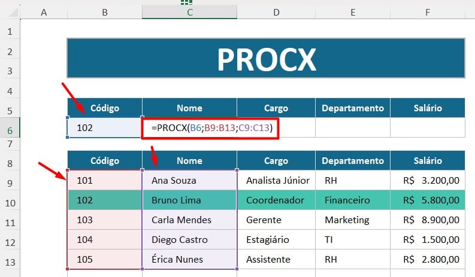Screen dimensions: 475x277
Task: Click the select-all corner triangle
Action: [13, 13]
